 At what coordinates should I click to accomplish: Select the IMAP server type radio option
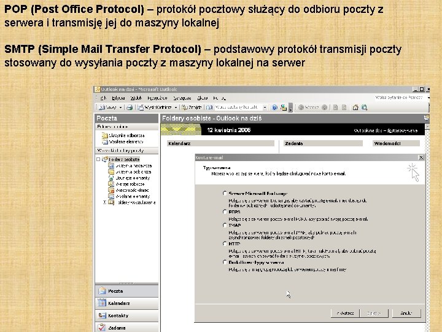(x=225, y=225)
